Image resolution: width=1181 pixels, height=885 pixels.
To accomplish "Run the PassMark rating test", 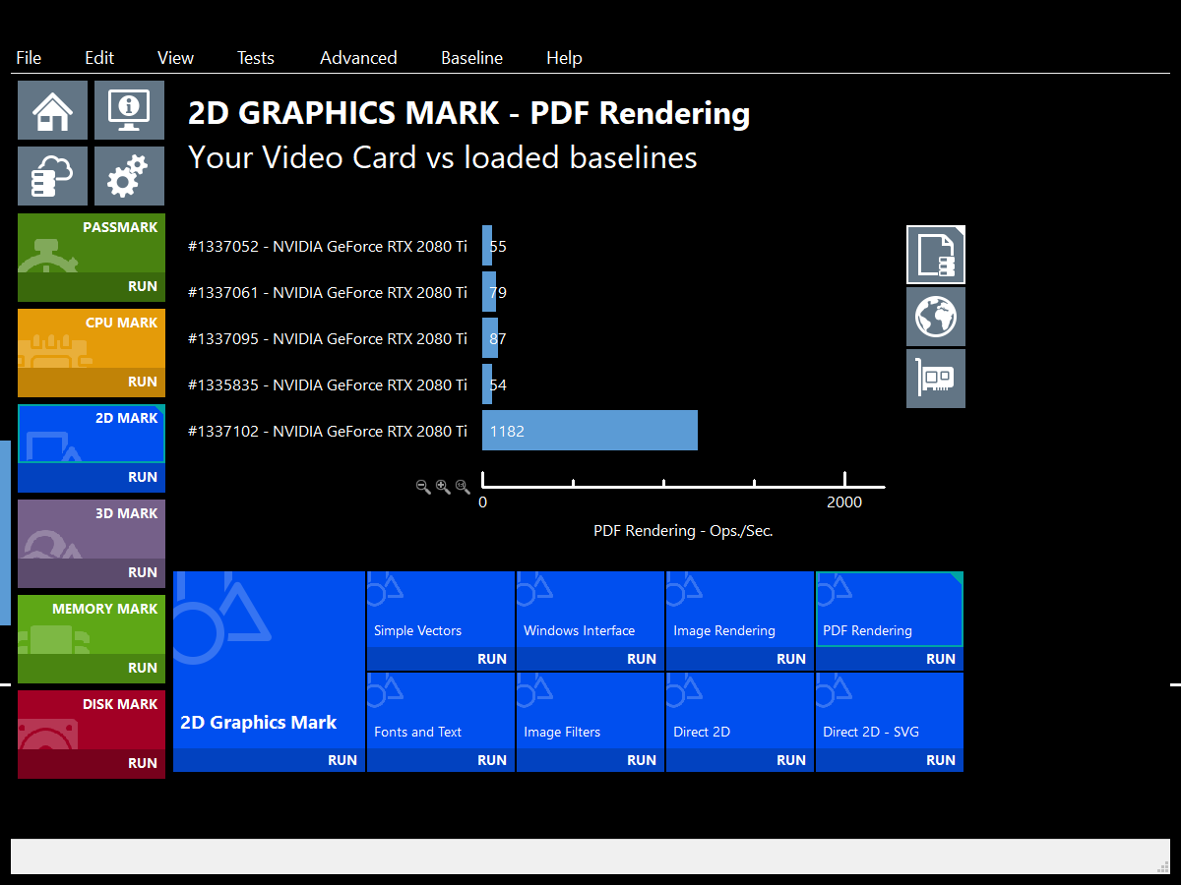I will point(92,287).
